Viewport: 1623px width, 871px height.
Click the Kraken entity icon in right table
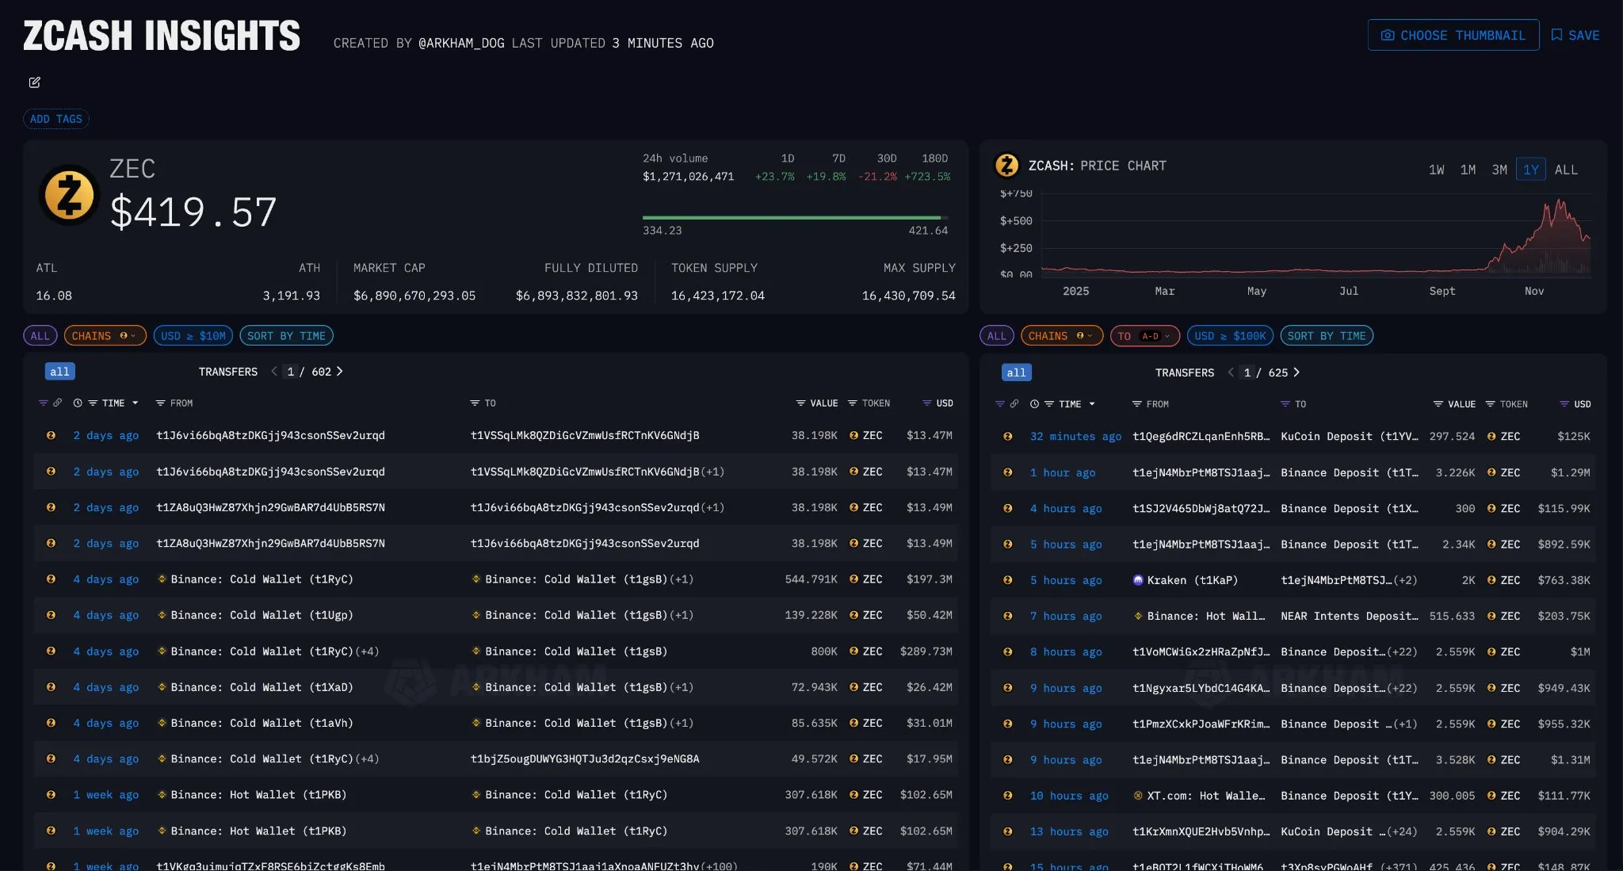click(x=1138, y=580)
